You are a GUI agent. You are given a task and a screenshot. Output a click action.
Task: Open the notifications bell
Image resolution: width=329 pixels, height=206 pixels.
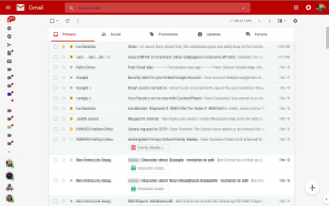tap(308, 7)
